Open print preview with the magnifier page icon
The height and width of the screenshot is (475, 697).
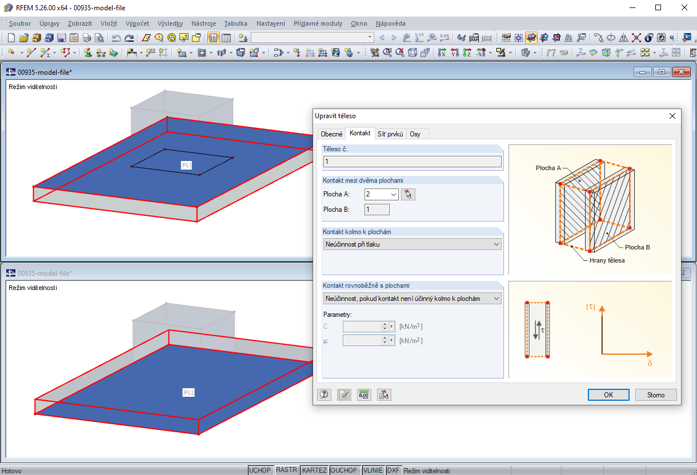[99, 38]
